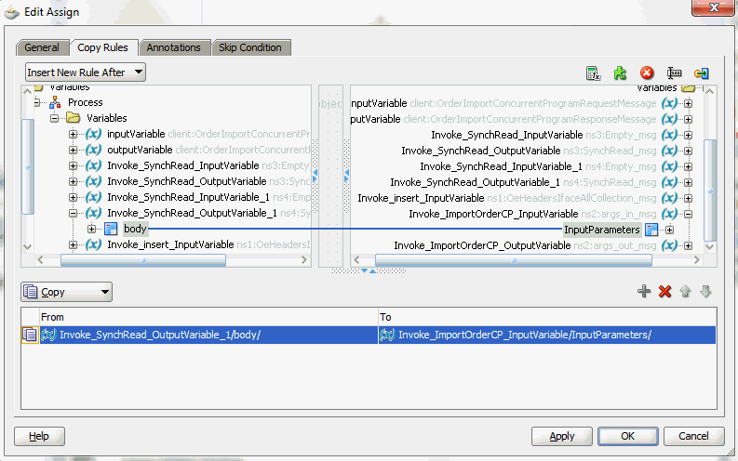
Task: Open the Skip Condition tab
Action: pos(249,47)
